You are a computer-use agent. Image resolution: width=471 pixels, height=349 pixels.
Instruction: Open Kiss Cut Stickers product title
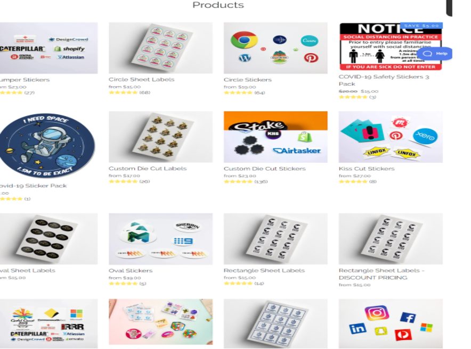coord(367,169)
